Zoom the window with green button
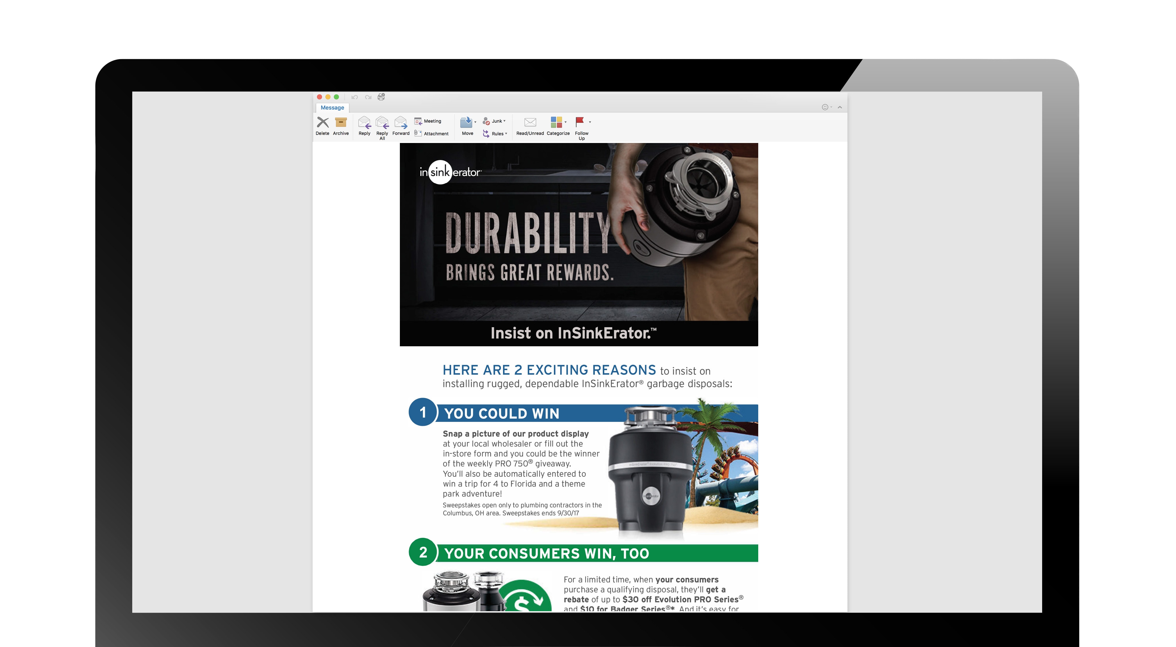This screenshot has width=1176, height=647. (x=336, y=97)
